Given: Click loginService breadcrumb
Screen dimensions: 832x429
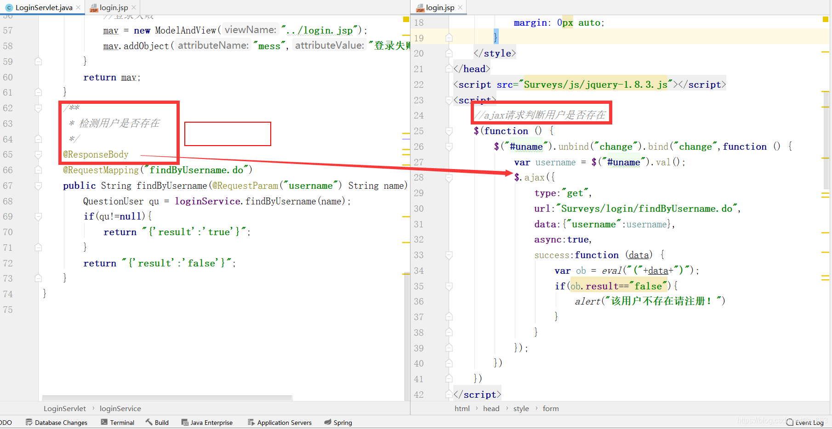Looking at the screenshot, I should click(120, 408).
